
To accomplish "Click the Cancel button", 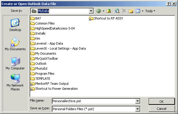I will click(x=161, y=109).
